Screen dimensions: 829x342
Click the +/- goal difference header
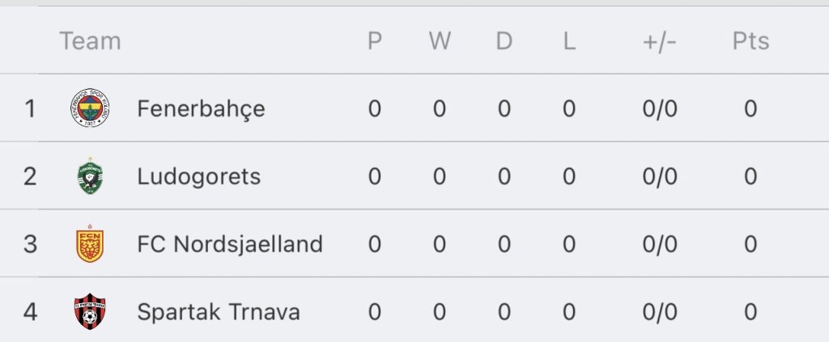[x=659, y=41]
